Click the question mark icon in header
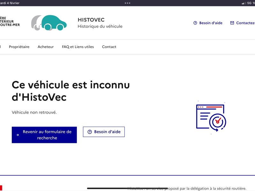This screenshot has width=255, height=191. (195, 23)
